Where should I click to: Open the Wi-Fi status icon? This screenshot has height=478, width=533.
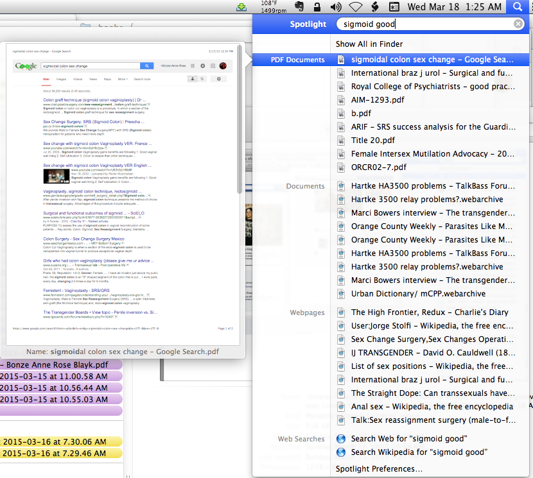point(356,7)
